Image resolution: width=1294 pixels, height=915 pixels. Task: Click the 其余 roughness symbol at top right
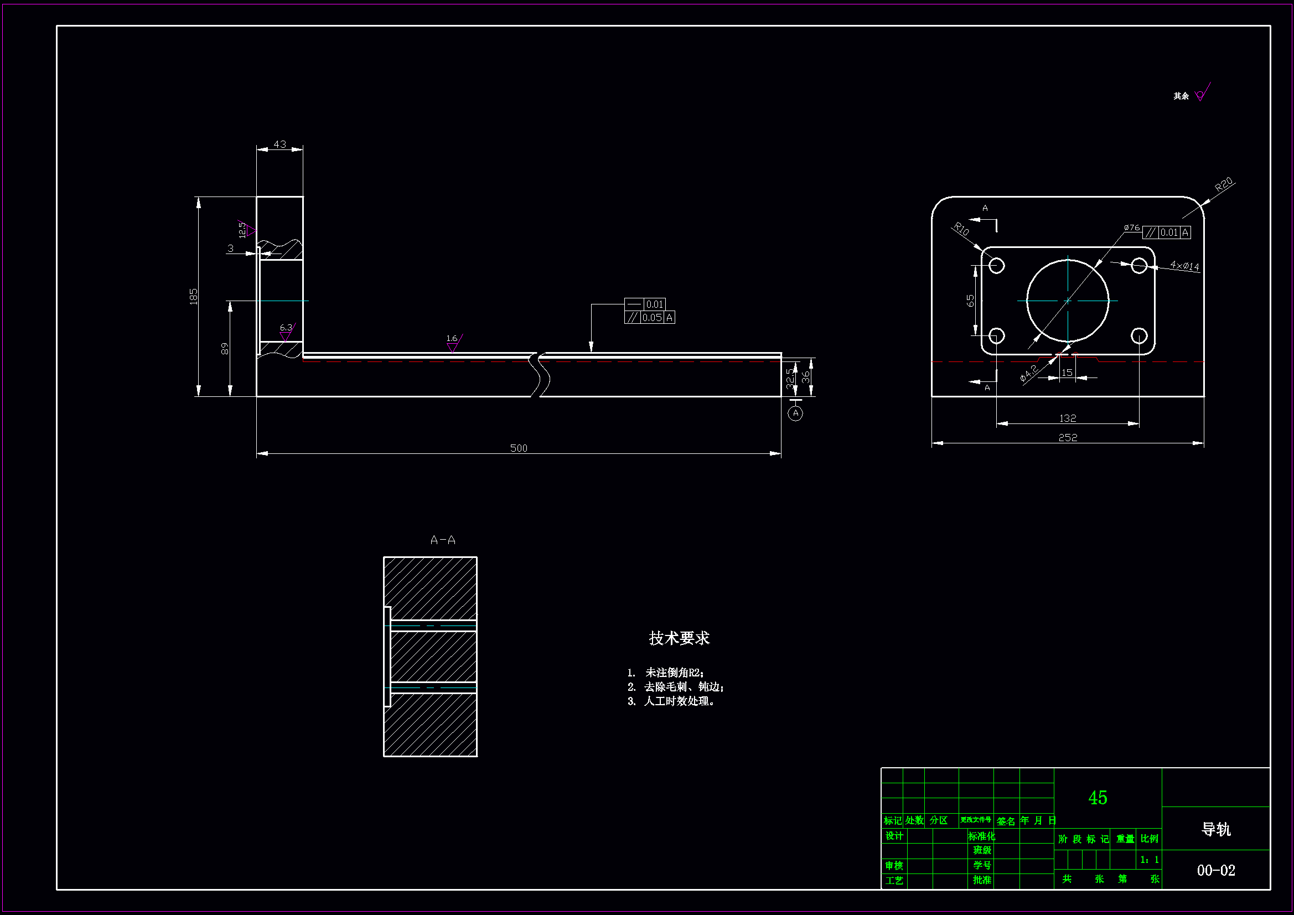coord(1201,95)
